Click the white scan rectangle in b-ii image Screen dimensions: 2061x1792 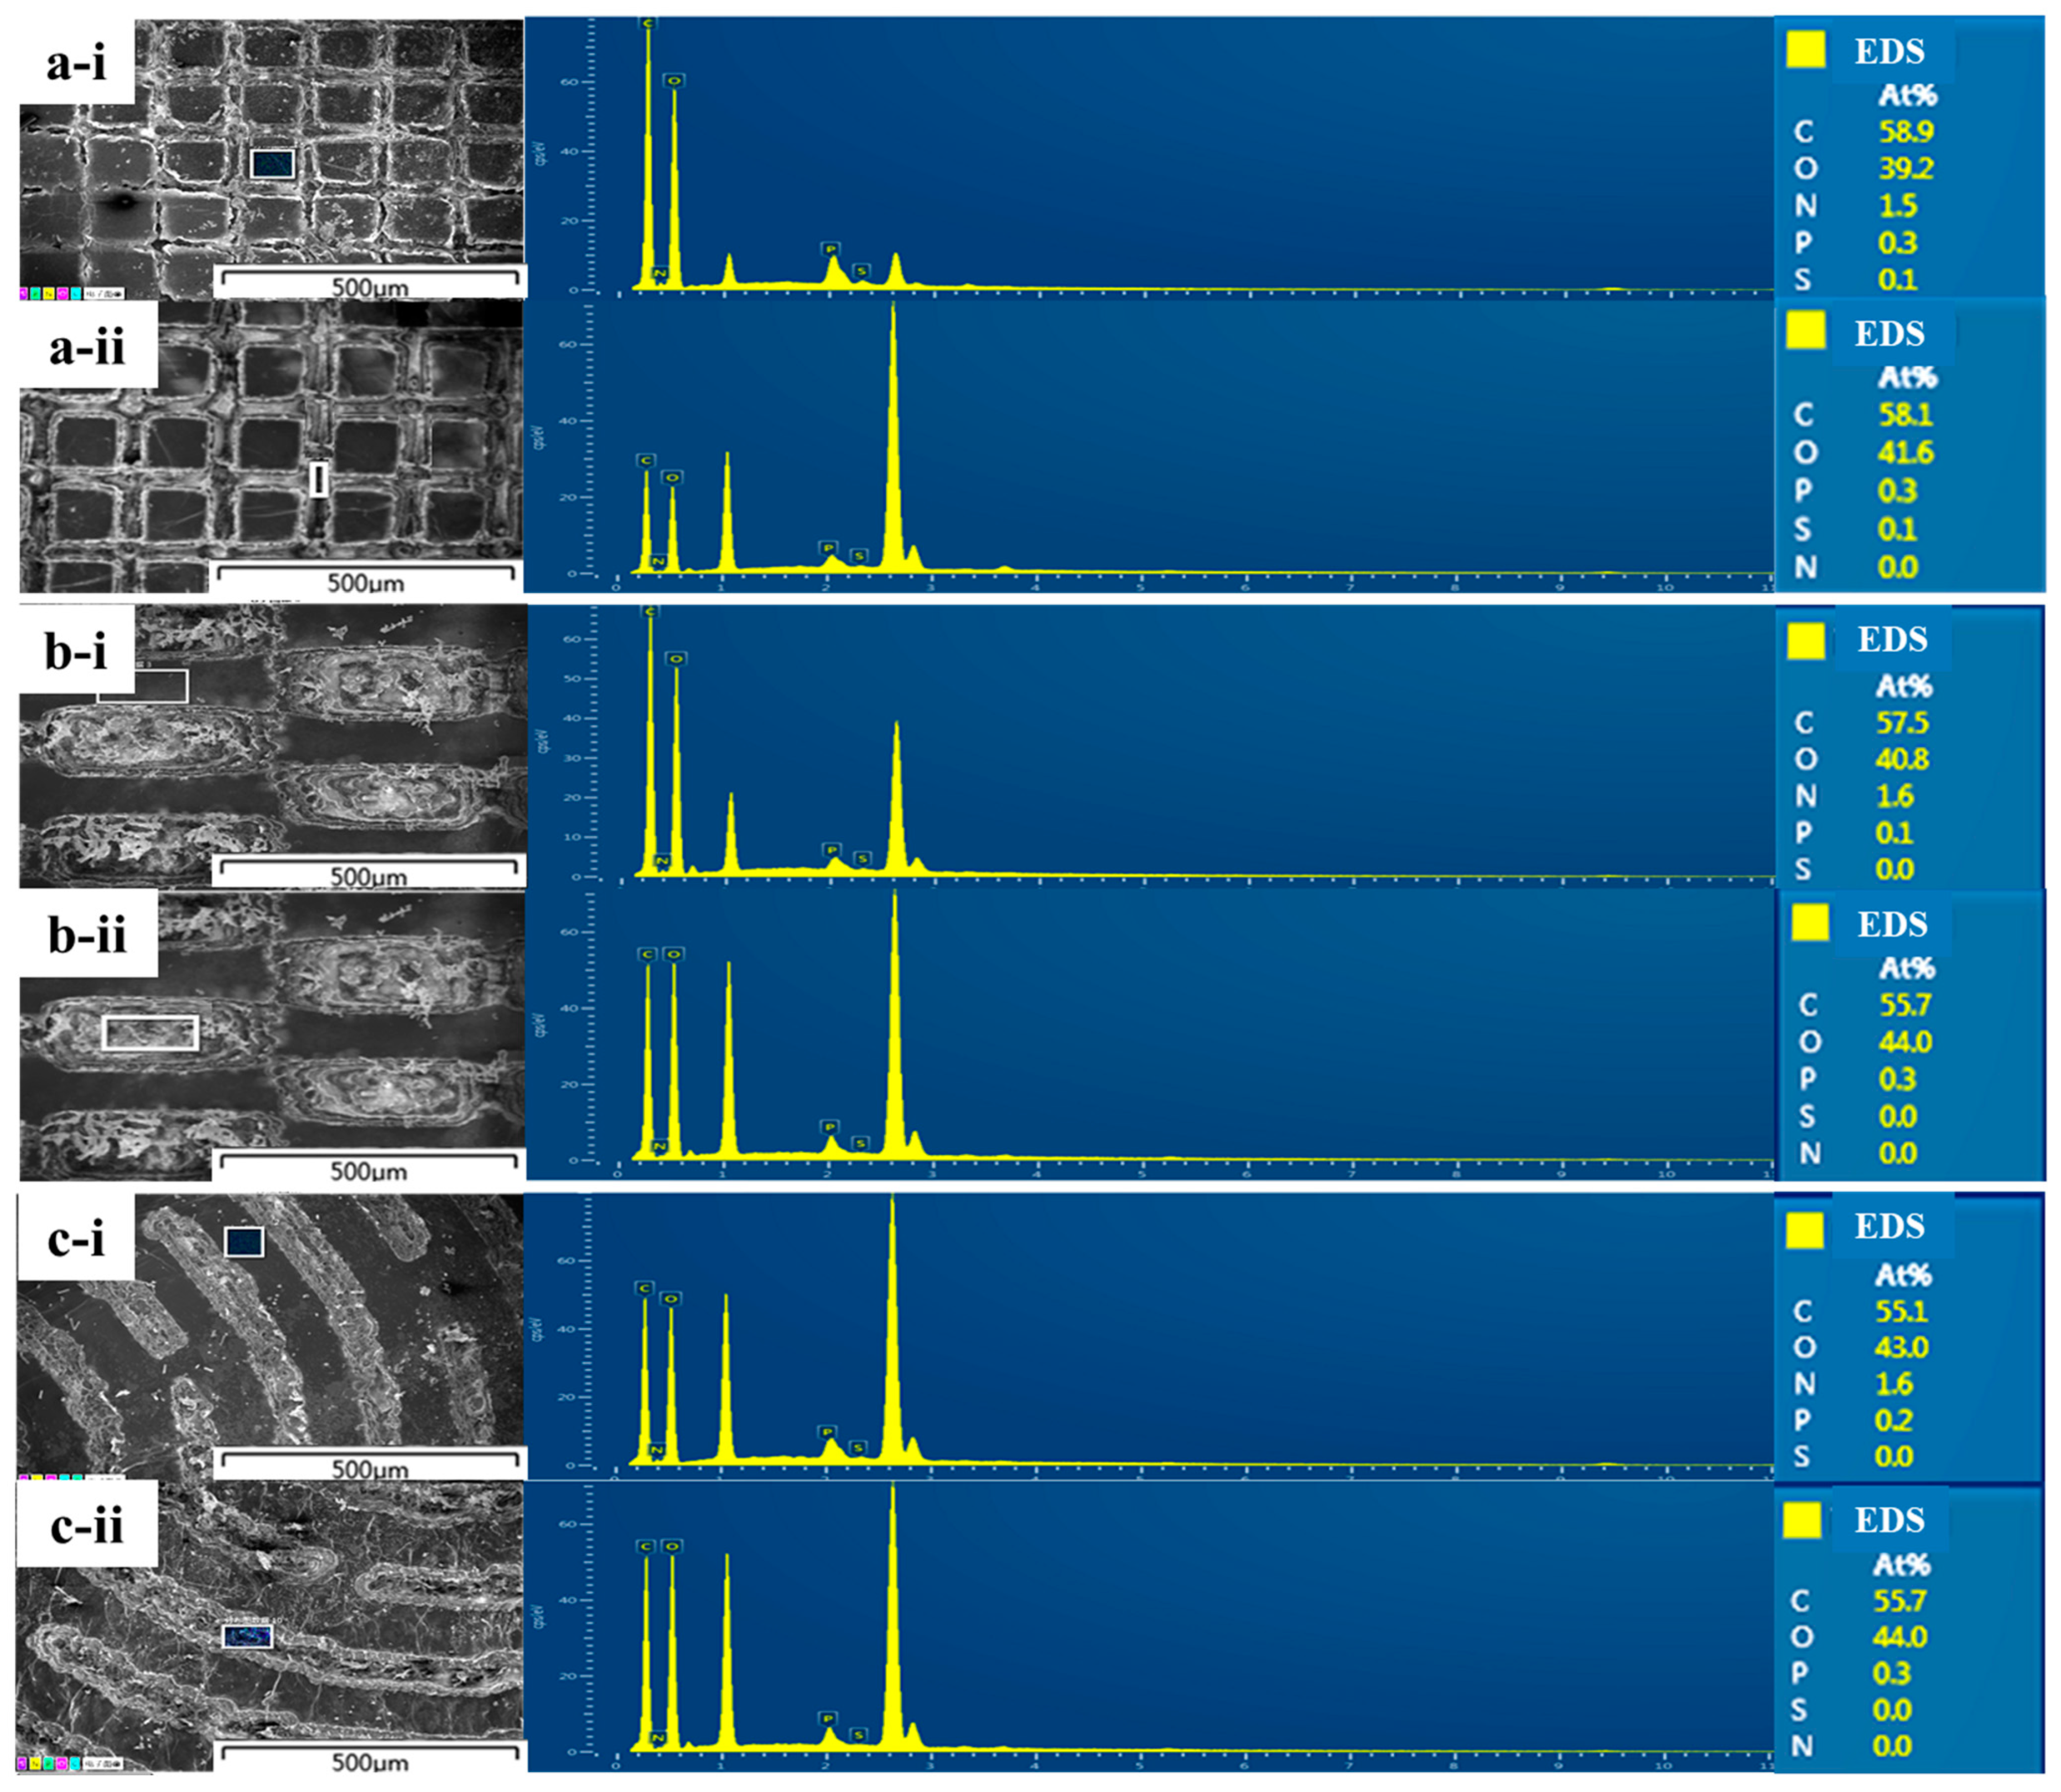[x=150, y=1033]
